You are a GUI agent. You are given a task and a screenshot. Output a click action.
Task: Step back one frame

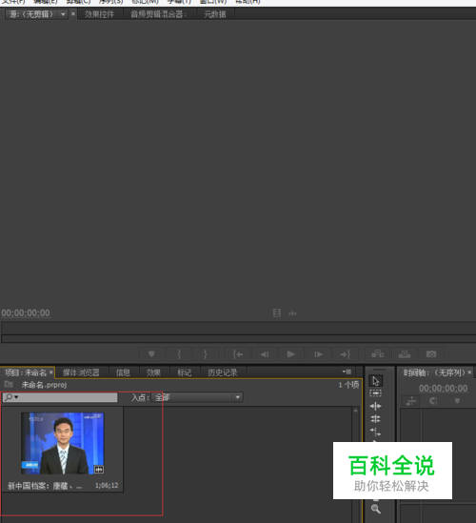point(265,353)
